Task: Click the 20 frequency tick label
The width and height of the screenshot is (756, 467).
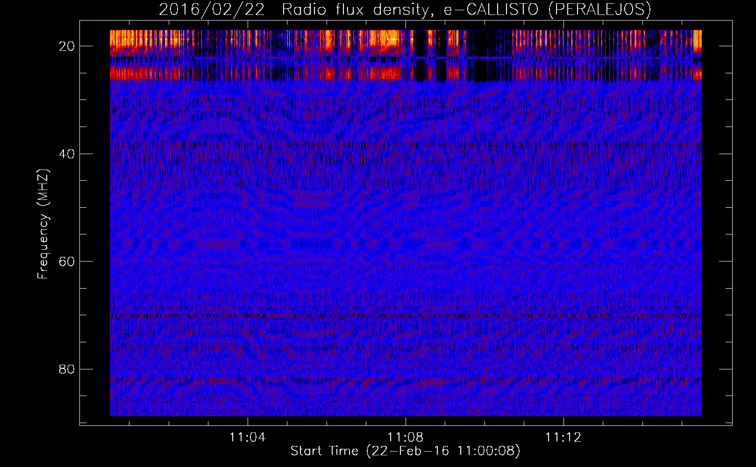Action: point(67,46)
